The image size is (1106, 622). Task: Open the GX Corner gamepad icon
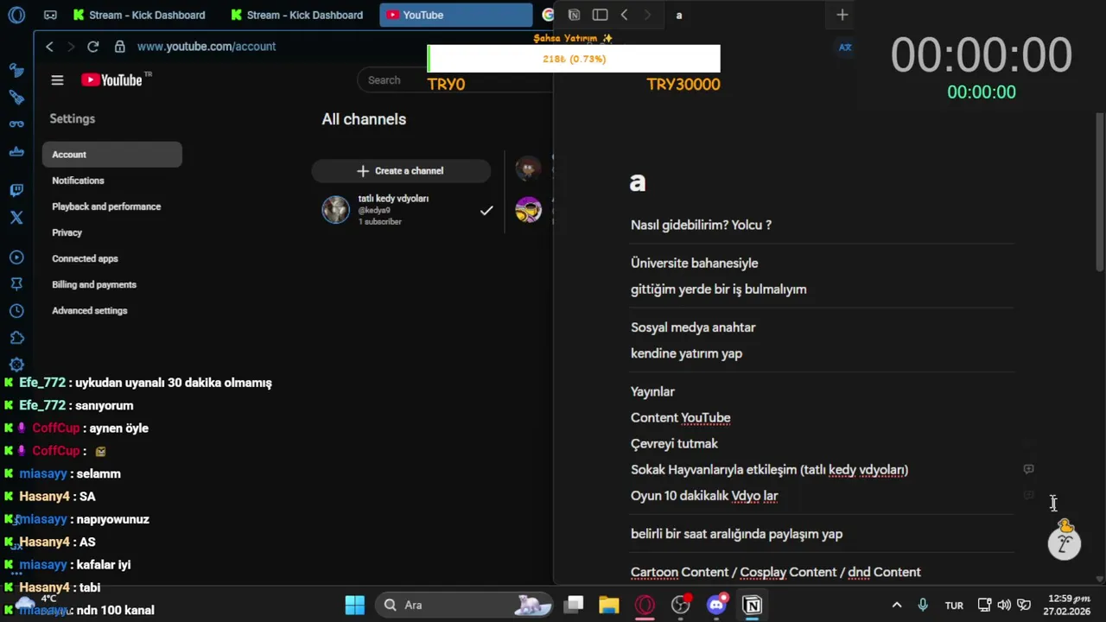(50, 15)
